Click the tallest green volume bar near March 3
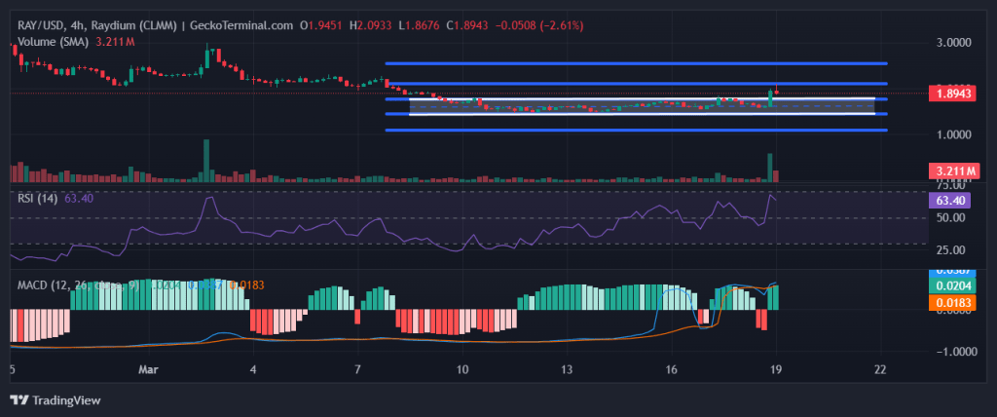Viewport: 997px width, 417px height. coord(205,160)
